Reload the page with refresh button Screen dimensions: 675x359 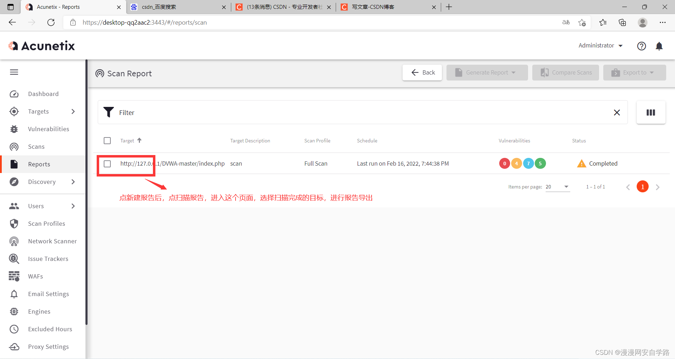[x=51, y=23]
